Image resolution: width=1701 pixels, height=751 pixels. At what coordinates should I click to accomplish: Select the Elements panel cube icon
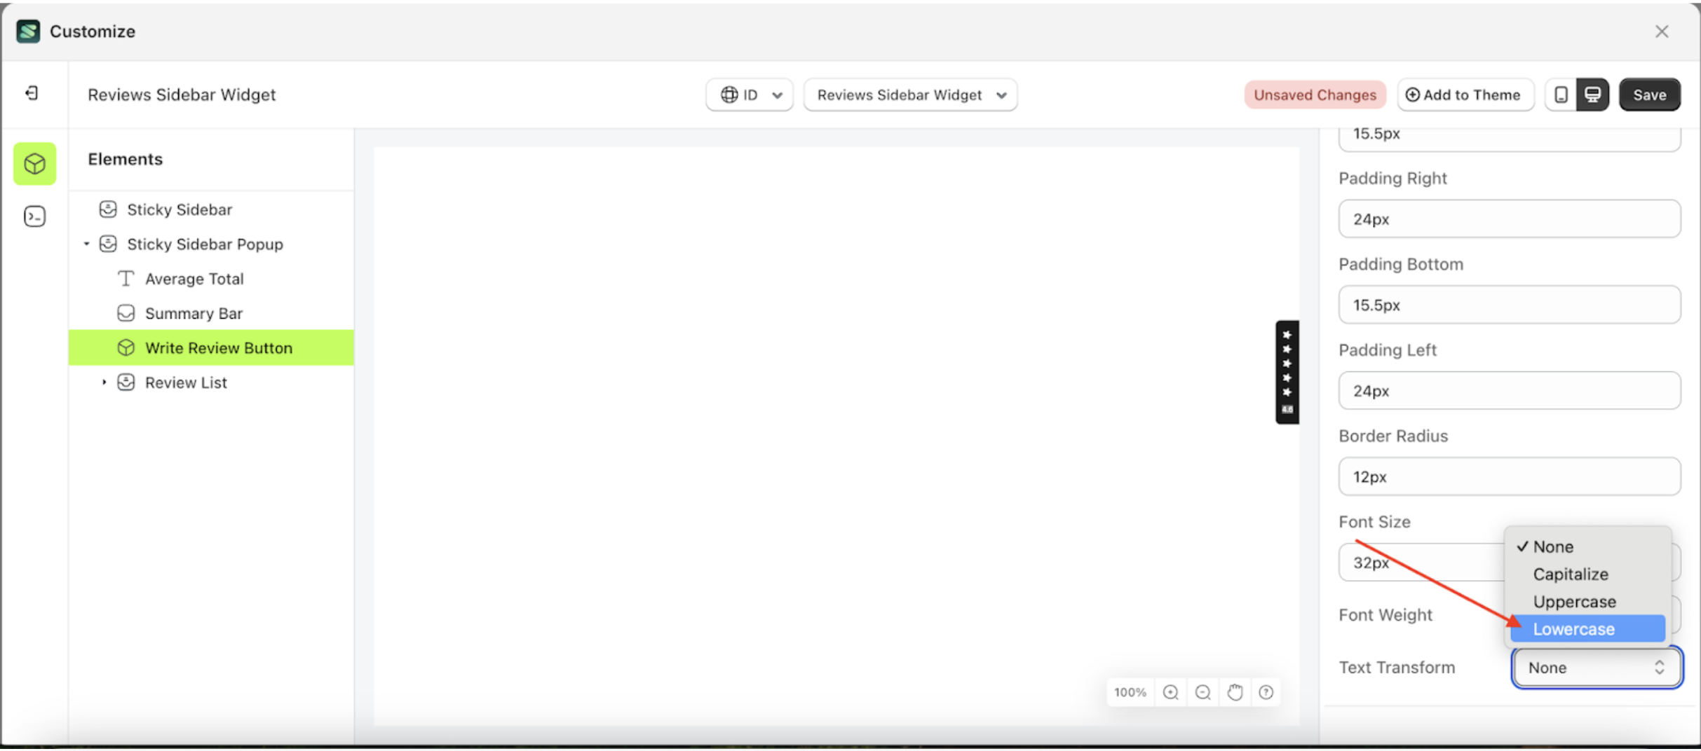point(34,163)
